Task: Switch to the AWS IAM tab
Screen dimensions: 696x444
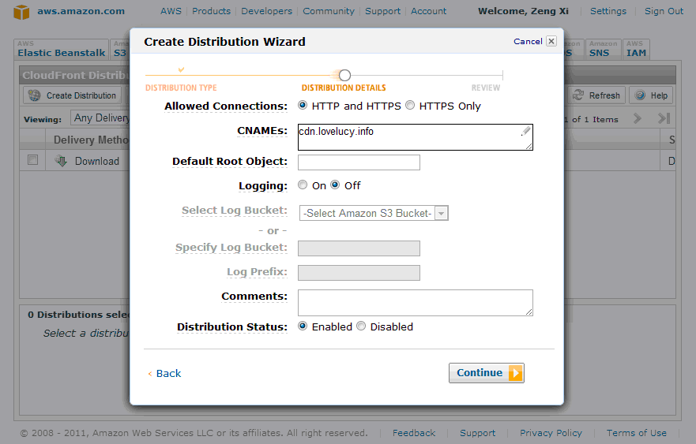Action: 636,49
